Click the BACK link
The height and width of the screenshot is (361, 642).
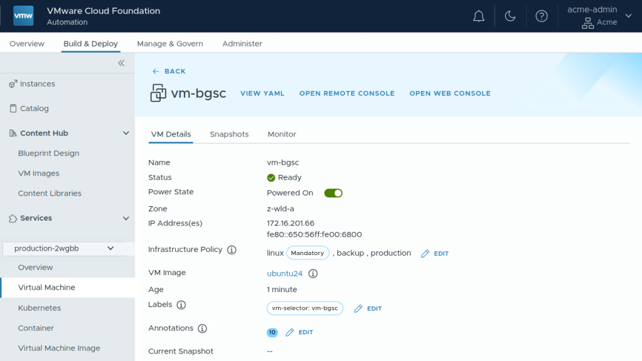(x=175, y=71)
